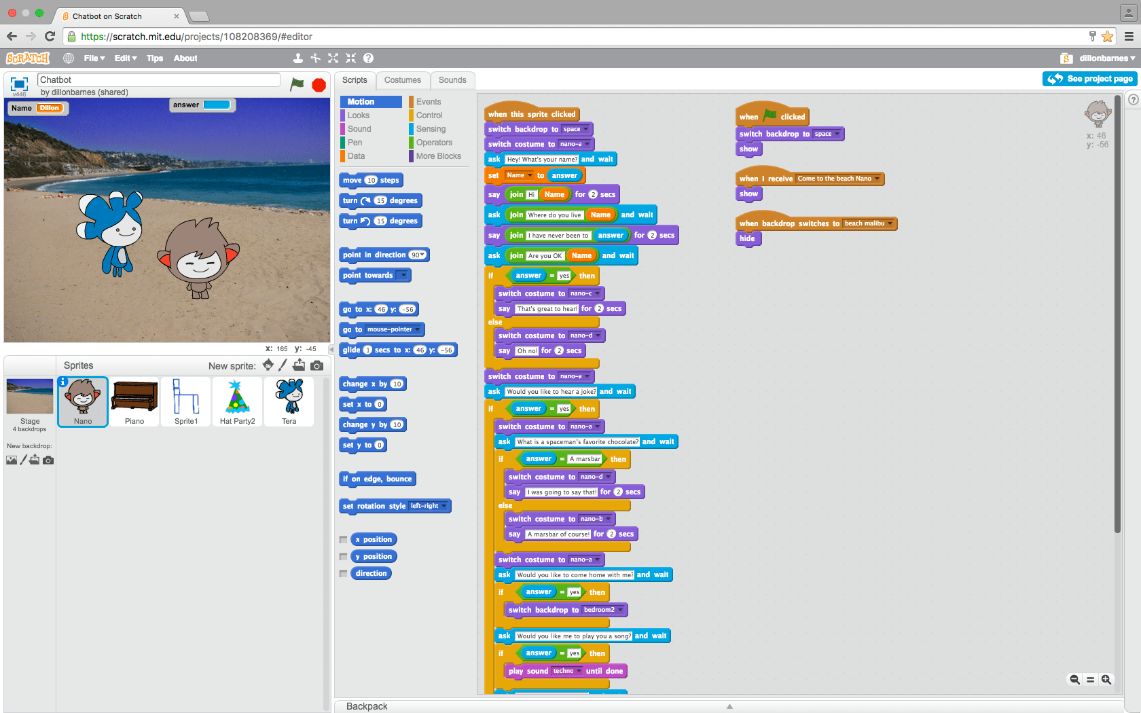Select the stamp duplicate tool
Image resolution: width=1141 pixels, height=713 pixels.
tap(298, 58)
